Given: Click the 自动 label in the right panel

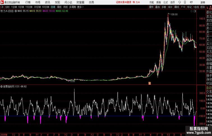Looking at the screenshot, I should point(209,88).
